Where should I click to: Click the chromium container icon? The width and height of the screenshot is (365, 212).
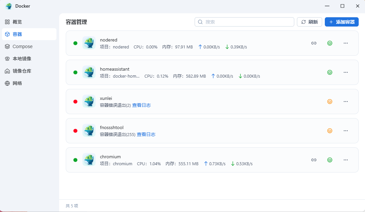89,160
